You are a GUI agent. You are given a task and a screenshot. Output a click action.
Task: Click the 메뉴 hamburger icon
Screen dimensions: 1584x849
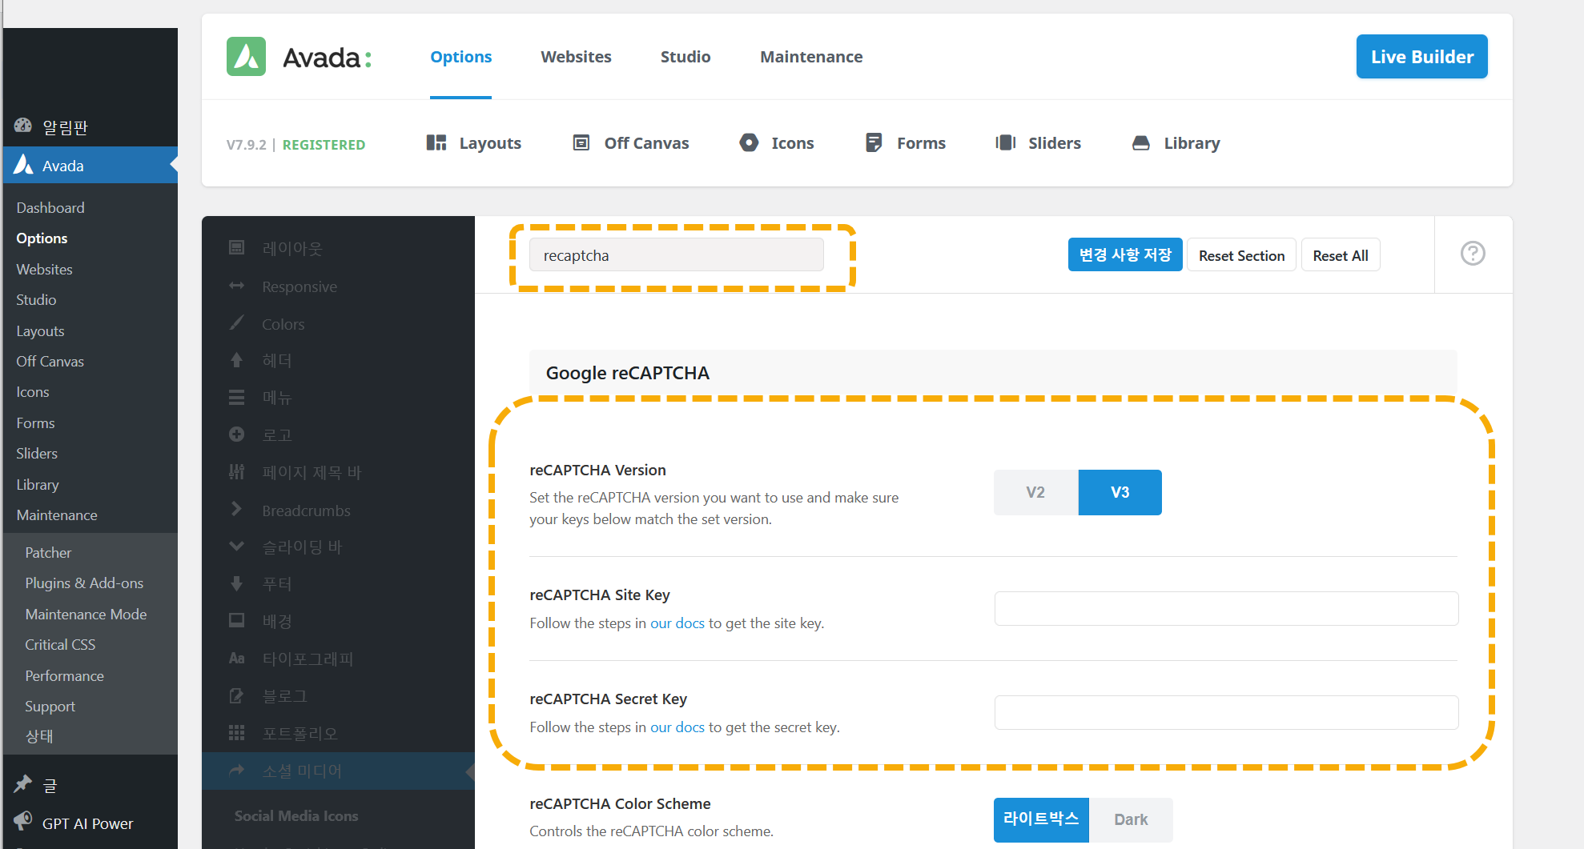pos(236,397)
